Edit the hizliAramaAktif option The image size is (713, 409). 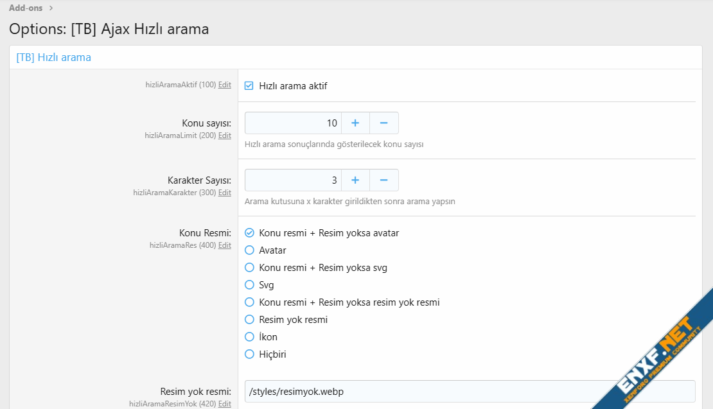pos(225,85)
